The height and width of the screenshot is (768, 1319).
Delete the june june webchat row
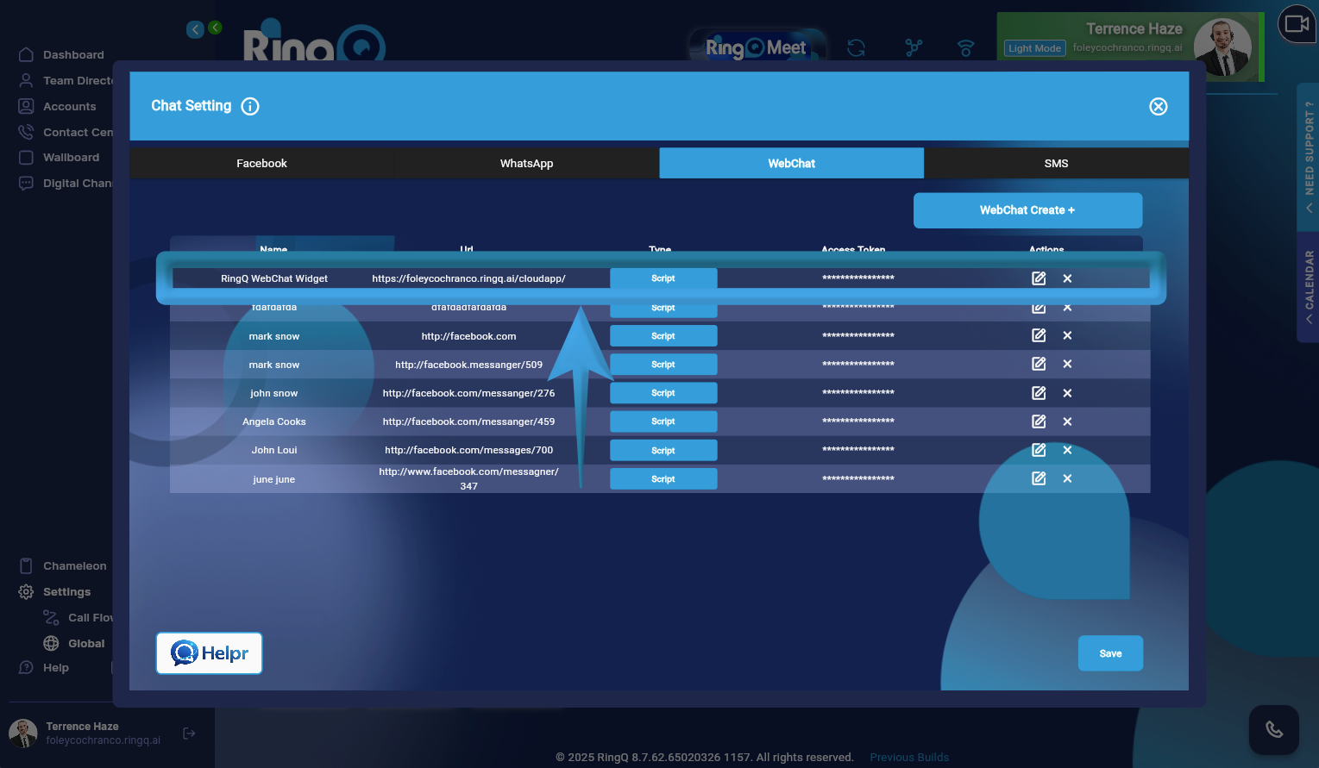click(1067, 478)
